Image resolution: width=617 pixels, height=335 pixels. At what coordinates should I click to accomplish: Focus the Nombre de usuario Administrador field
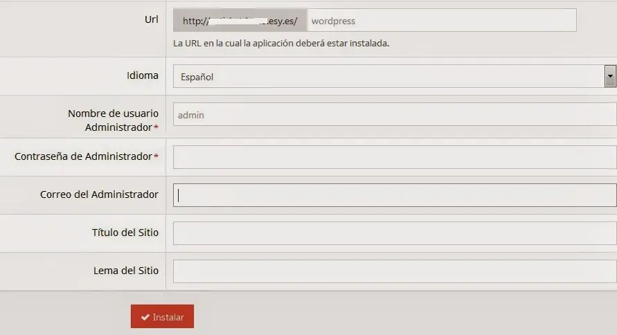[395, 115]
